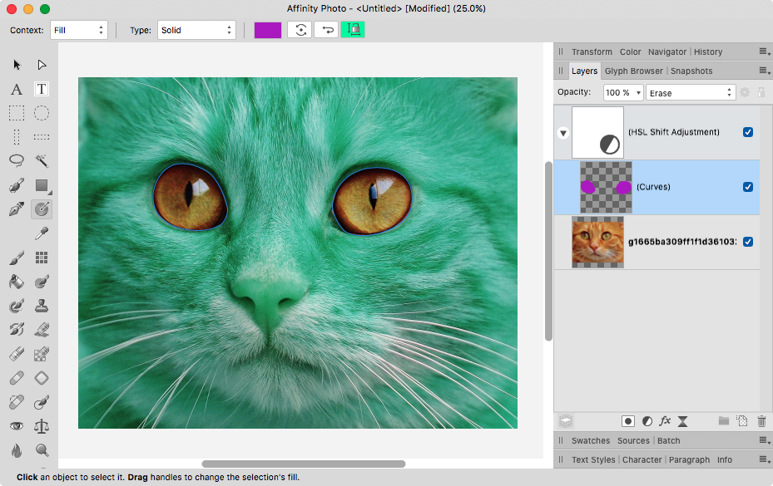Click the green maintain fill aspect button

click(x=353, y=30)
